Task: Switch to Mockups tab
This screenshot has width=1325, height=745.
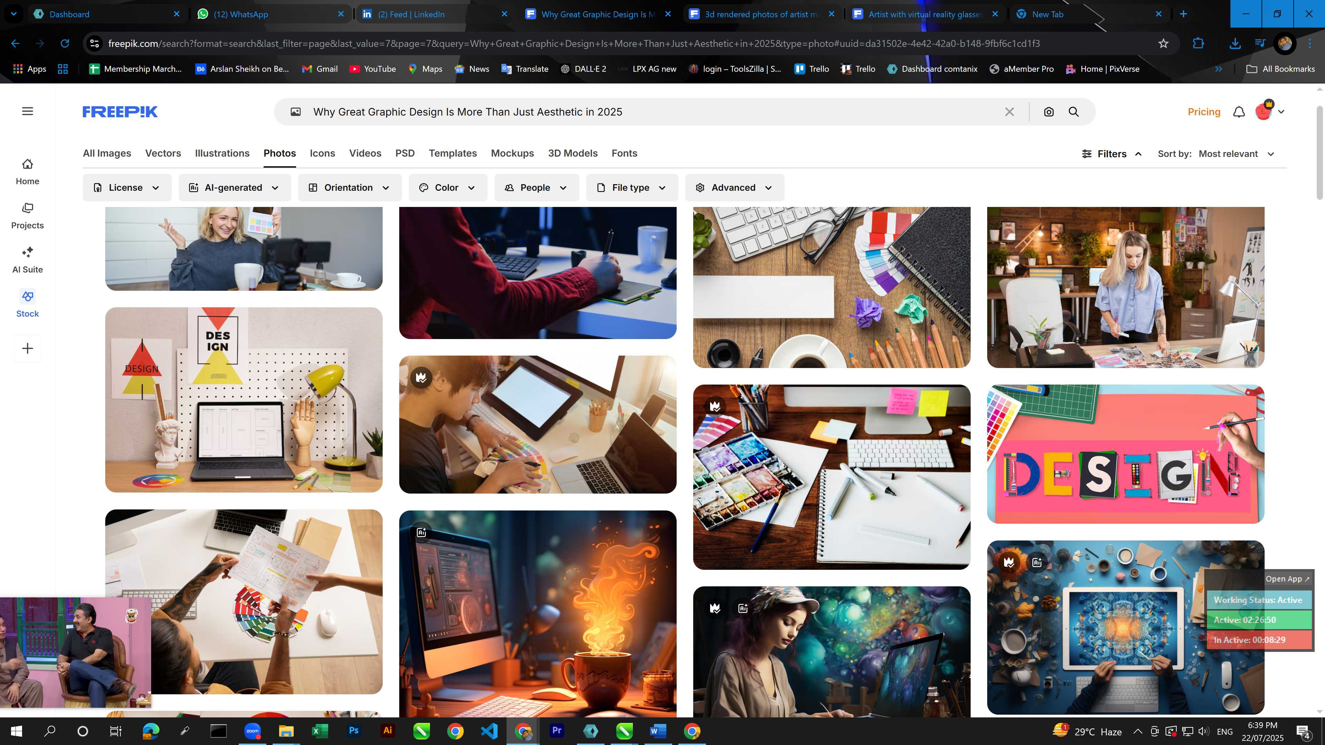Action: pos(512,153)
